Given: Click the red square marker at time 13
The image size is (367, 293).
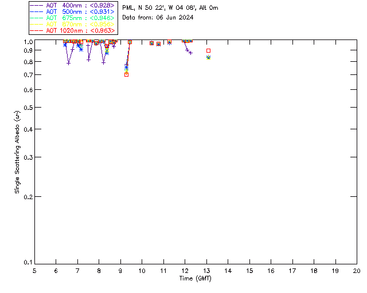Looking at the screenshot, I should [x=209, y=51].
